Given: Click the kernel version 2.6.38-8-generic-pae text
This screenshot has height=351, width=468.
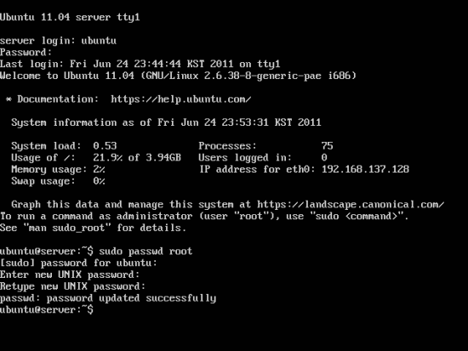Looking at the screenshot, I should point(263,76).
